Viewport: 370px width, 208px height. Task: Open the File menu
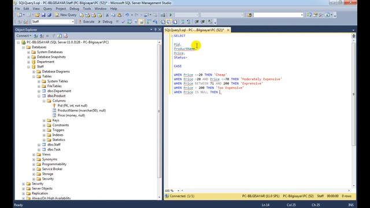click(17, 9)
